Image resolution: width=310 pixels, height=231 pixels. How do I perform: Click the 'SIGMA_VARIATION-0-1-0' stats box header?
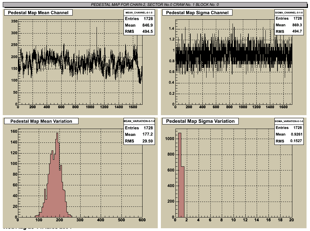click(x=289, y=121)
